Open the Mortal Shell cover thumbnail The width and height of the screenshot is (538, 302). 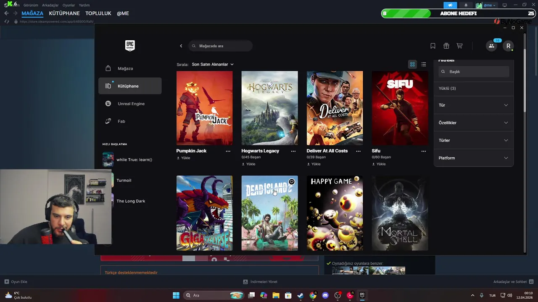coord(400,213)
